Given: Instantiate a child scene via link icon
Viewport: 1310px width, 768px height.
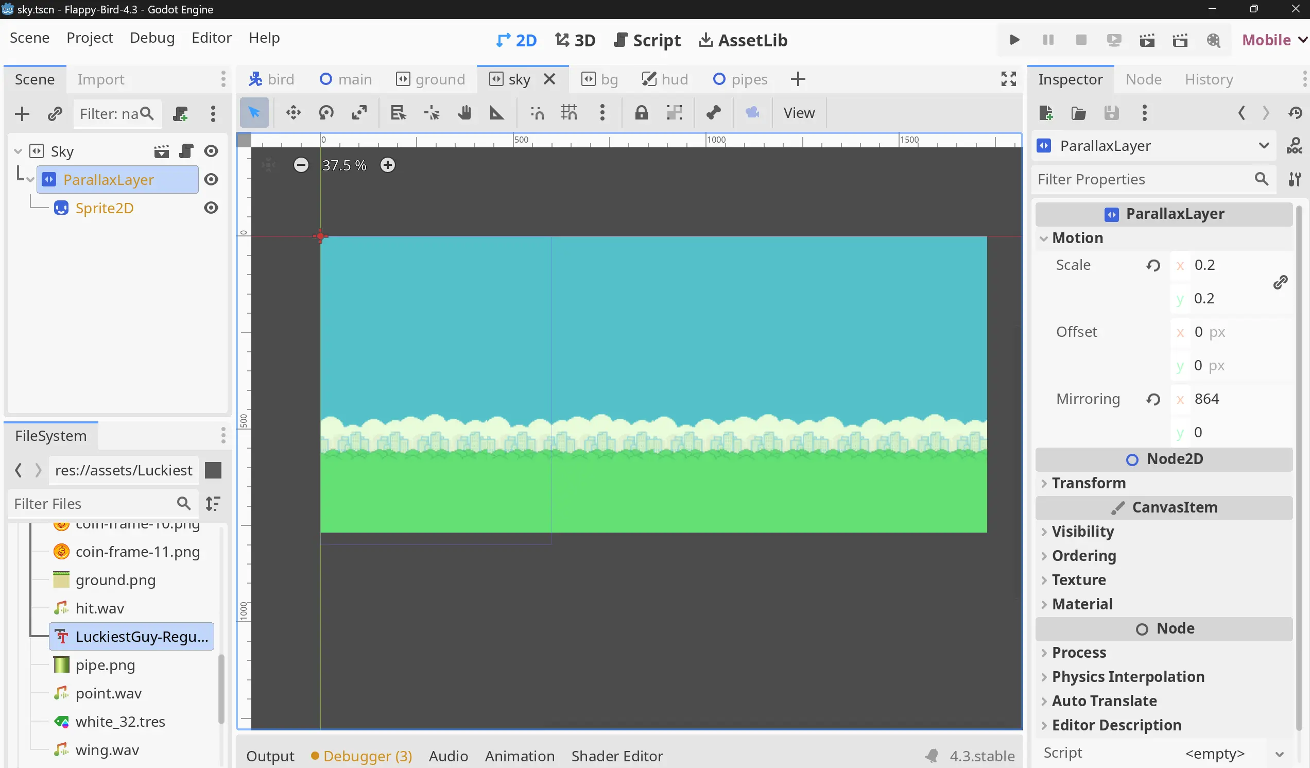Looking at the screenshot, I should pyautogui.click(x=55, y=114).
